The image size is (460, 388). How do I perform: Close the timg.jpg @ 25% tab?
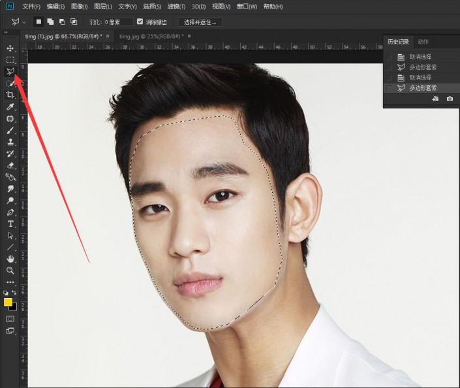coord(189,36)
